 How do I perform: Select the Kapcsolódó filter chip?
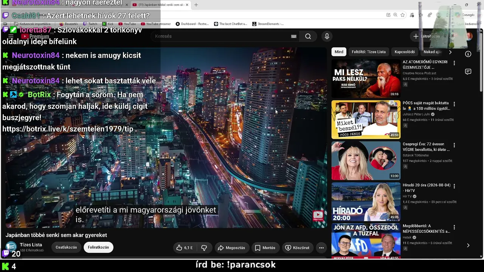click(405, 52)
